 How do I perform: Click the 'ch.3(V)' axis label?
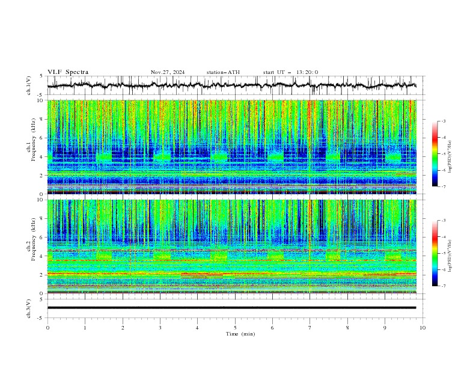29,308
